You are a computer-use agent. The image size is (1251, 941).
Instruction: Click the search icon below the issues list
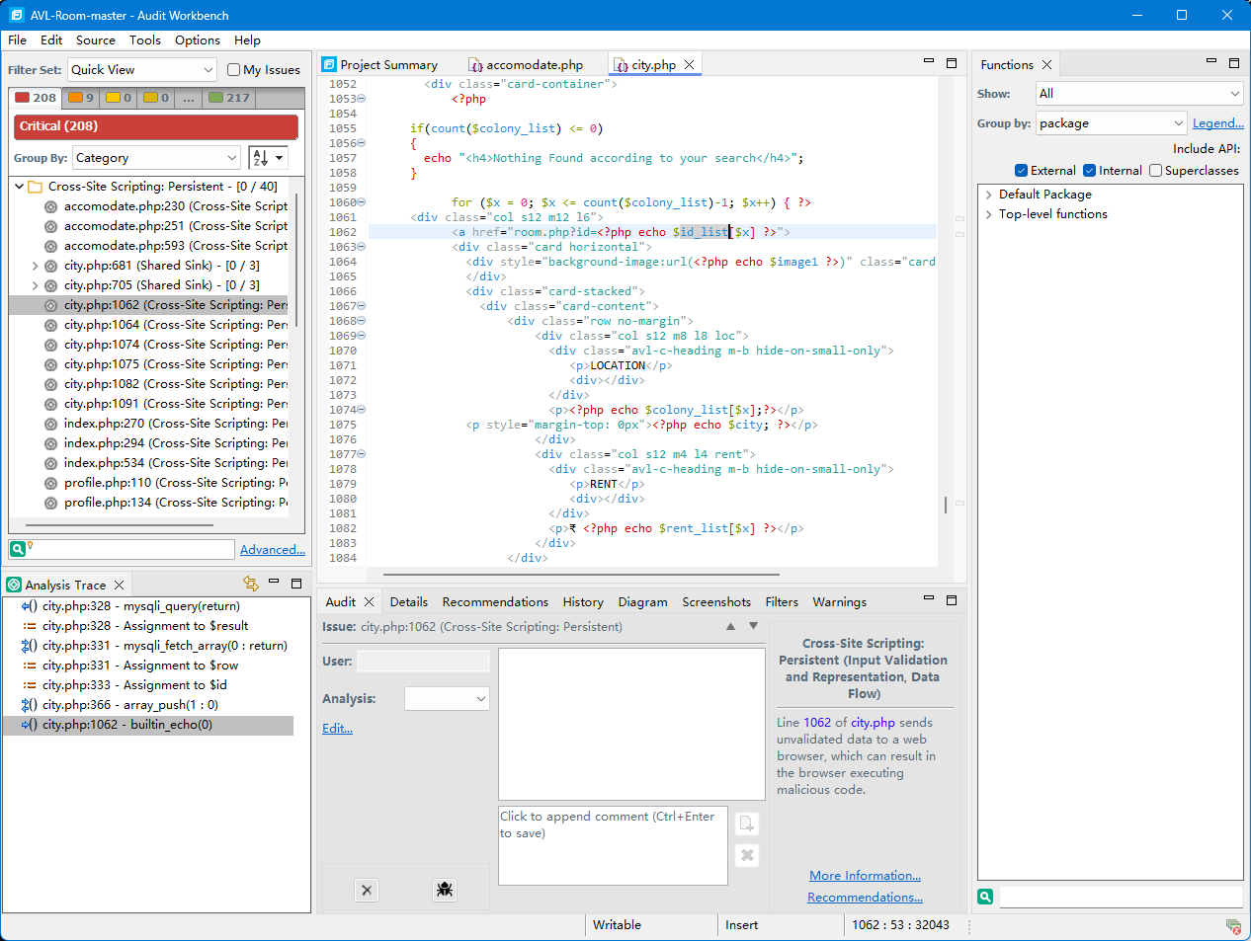click(18, 549)
